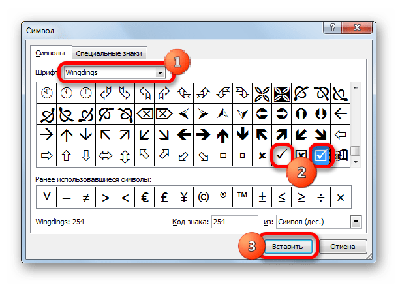This screenshot has height=285, width=398.
Task: Pick the bold left arrow symbol
Action: [x=184, y=134]
